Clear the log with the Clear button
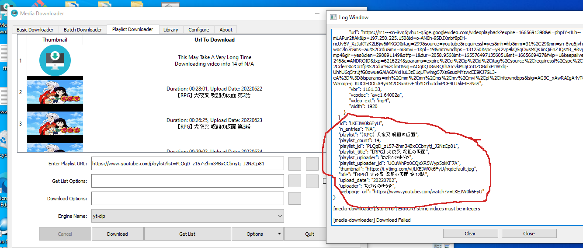583x248 pixels. (x=470, y=233)
